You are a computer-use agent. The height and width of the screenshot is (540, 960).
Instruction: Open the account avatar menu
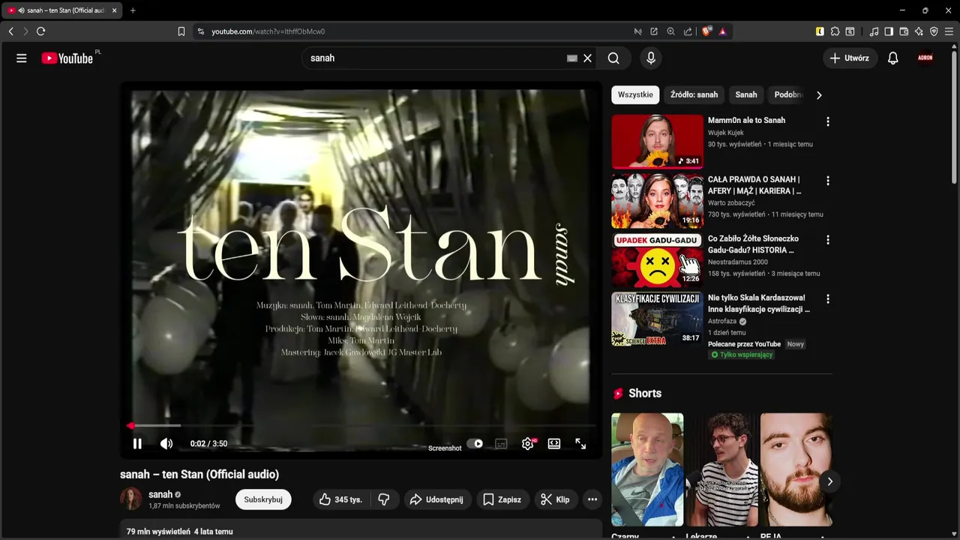click(925, 58)
